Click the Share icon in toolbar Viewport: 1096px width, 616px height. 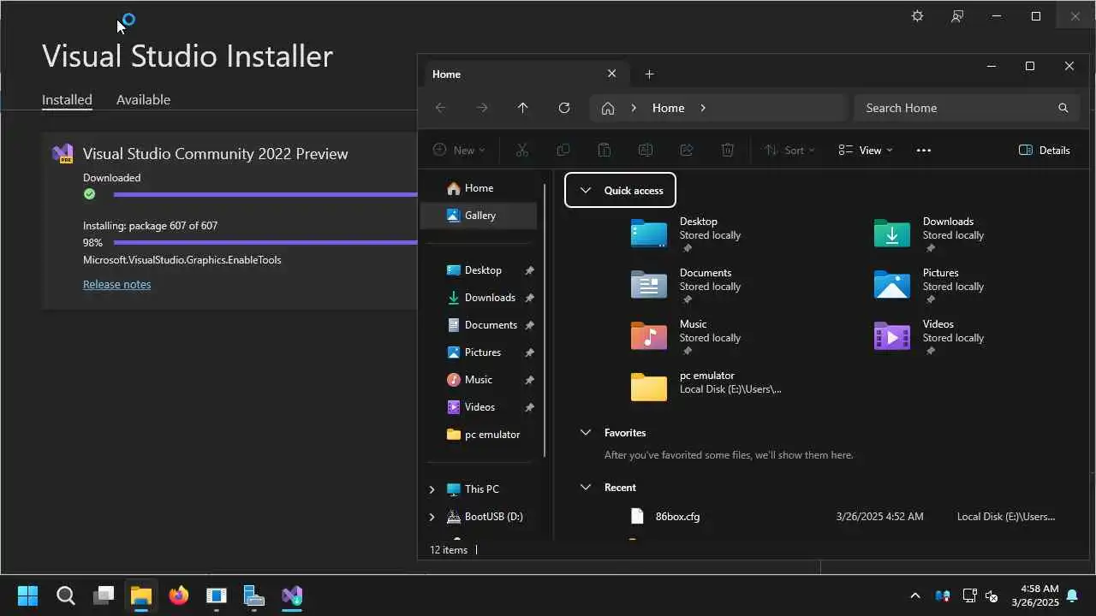pos(687,150)
